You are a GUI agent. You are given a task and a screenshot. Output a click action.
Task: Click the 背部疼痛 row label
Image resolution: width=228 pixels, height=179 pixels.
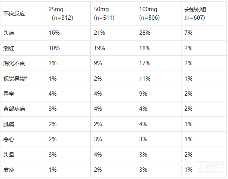14,109
